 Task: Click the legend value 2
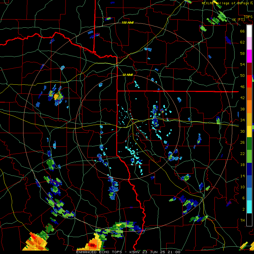tap(244, 209)
